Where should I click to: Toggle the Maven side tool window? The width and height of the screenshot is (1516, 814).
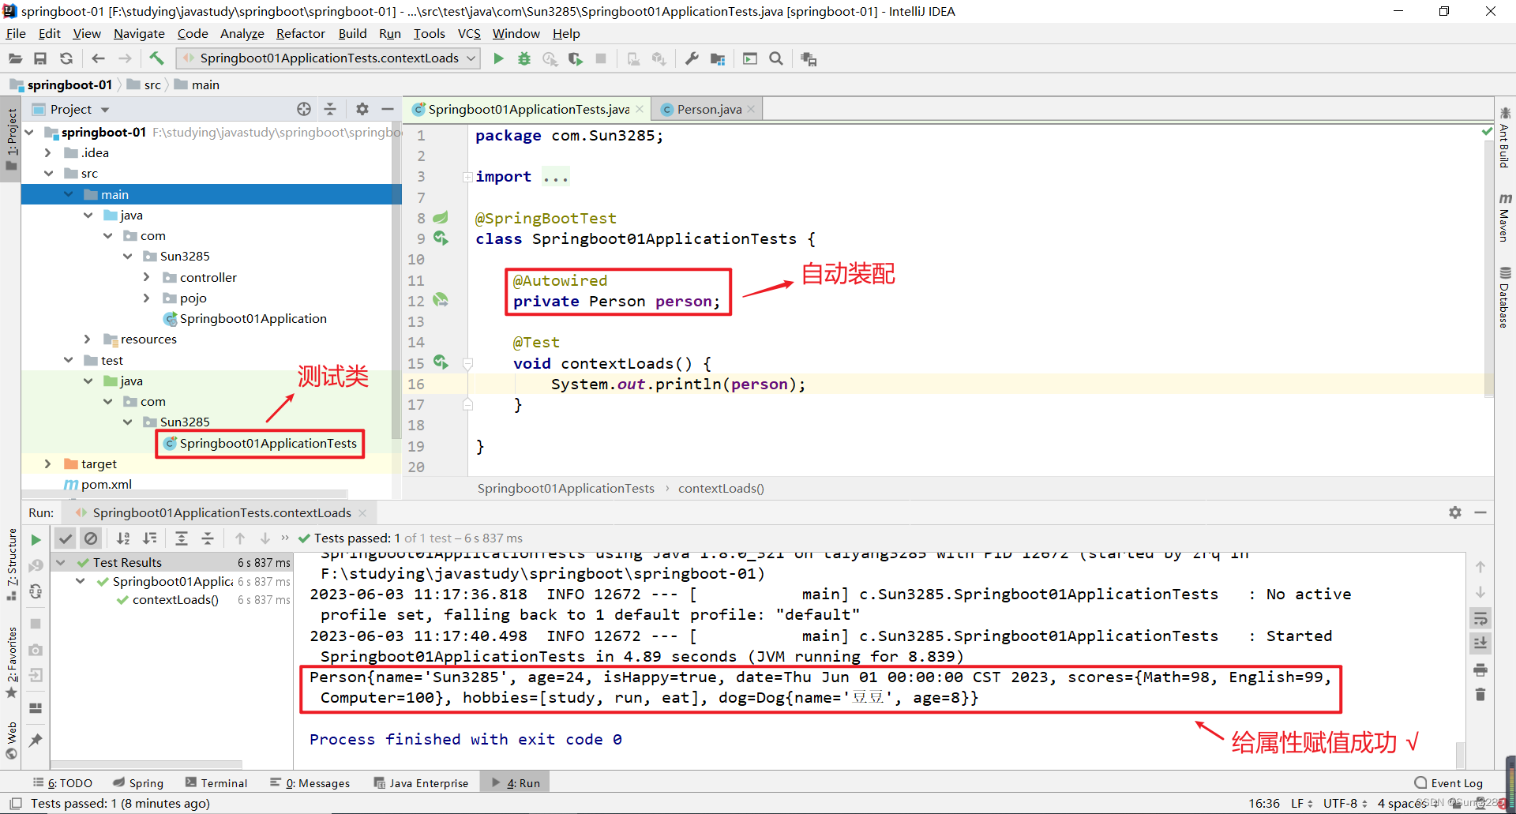(x=1505, y=217)
